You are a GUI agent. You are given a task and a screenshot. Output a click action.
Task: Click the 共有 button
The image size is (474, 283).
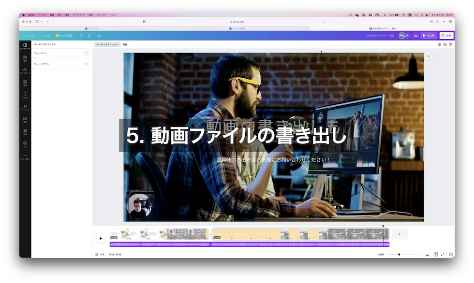click(447, 35)
